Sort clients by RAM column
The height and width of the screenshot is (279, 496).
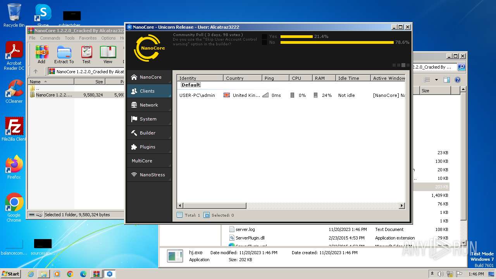click(324, 78)
